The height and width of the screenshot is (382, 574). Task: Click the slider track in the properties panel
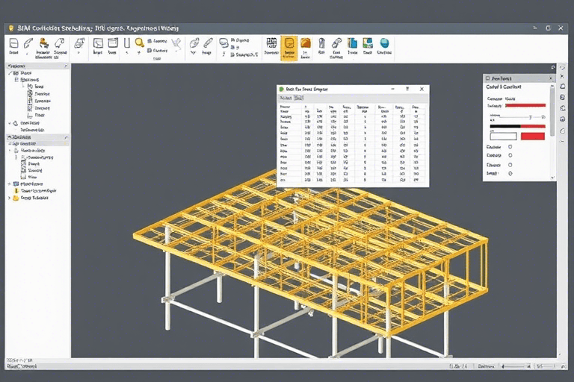(516, 117)
